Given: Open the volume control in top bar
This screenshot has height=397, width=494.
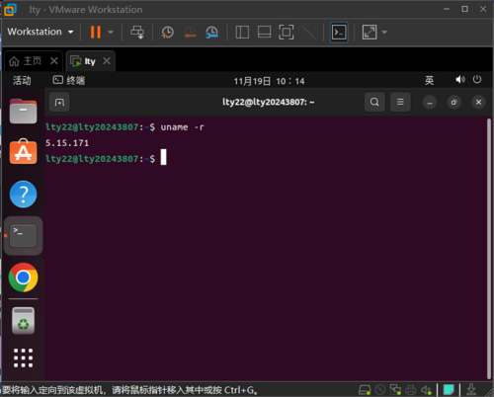Looking at the screenshot, I should (460, 80).
